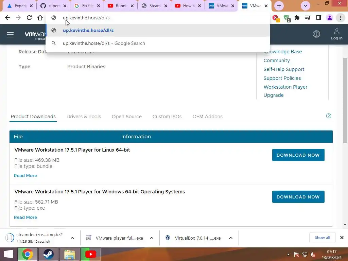Click the Log in user icon
Viewport: 348px width, 261px height.
[337, 34]
